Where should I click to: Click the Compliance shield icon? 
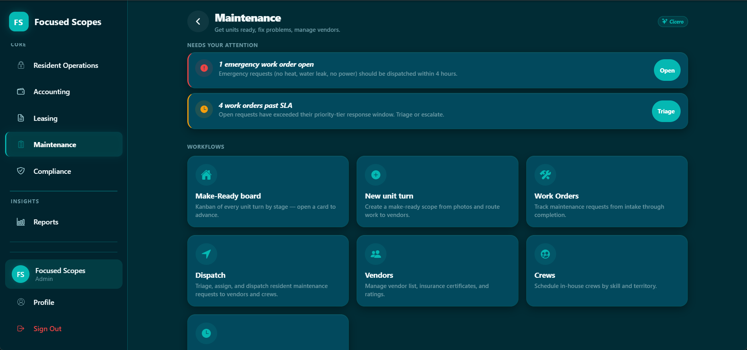tap(21, 171)
